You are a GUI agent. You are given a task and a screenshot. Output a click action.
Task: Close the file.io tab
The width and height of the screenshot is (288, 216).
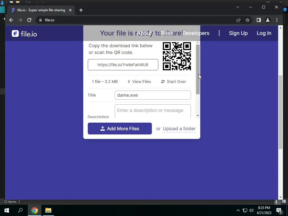tap(70, 10)
